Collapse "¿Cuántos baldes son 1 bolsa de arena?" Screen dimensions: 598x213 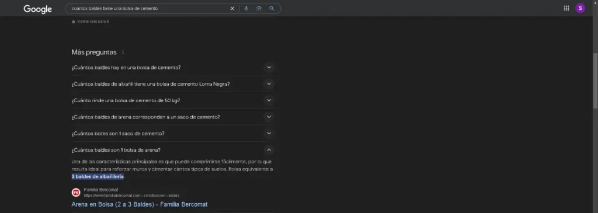point(173,150)
